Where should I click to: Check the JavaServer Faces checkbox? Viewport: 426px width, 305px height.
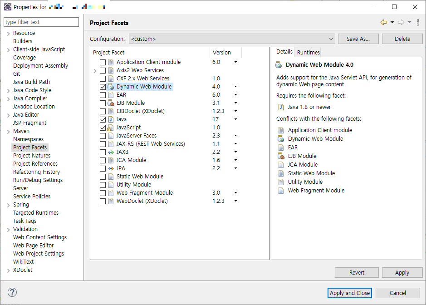103,135
